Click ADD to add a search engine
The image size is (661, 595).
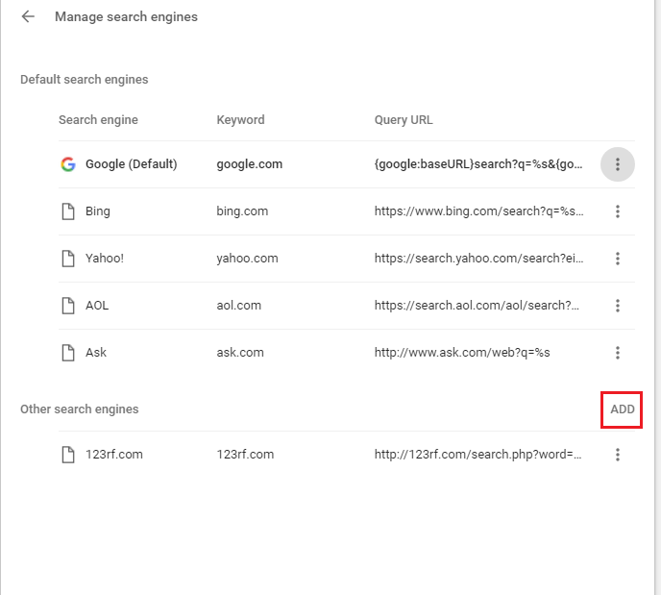coord(623,409)
